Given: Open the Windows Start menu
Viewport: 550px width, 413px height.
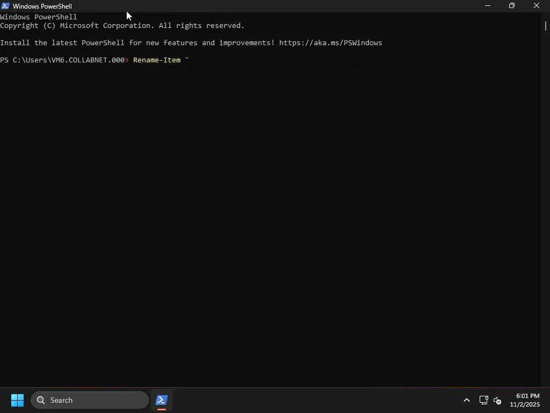Looking at the screenshot, I should tap(17, 400).
